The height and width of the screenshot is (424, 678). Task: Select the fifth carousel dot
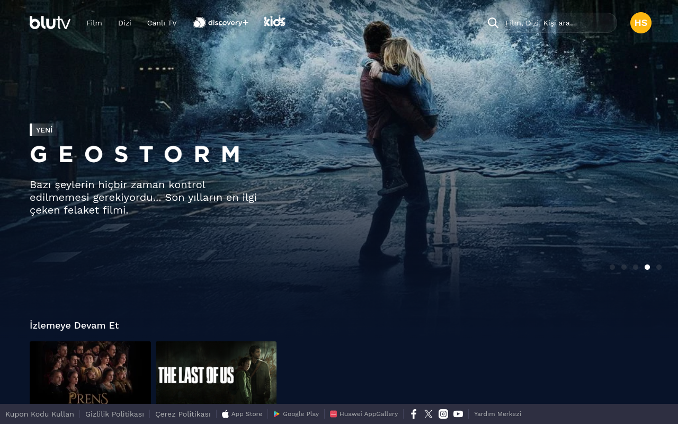point(659,267)
